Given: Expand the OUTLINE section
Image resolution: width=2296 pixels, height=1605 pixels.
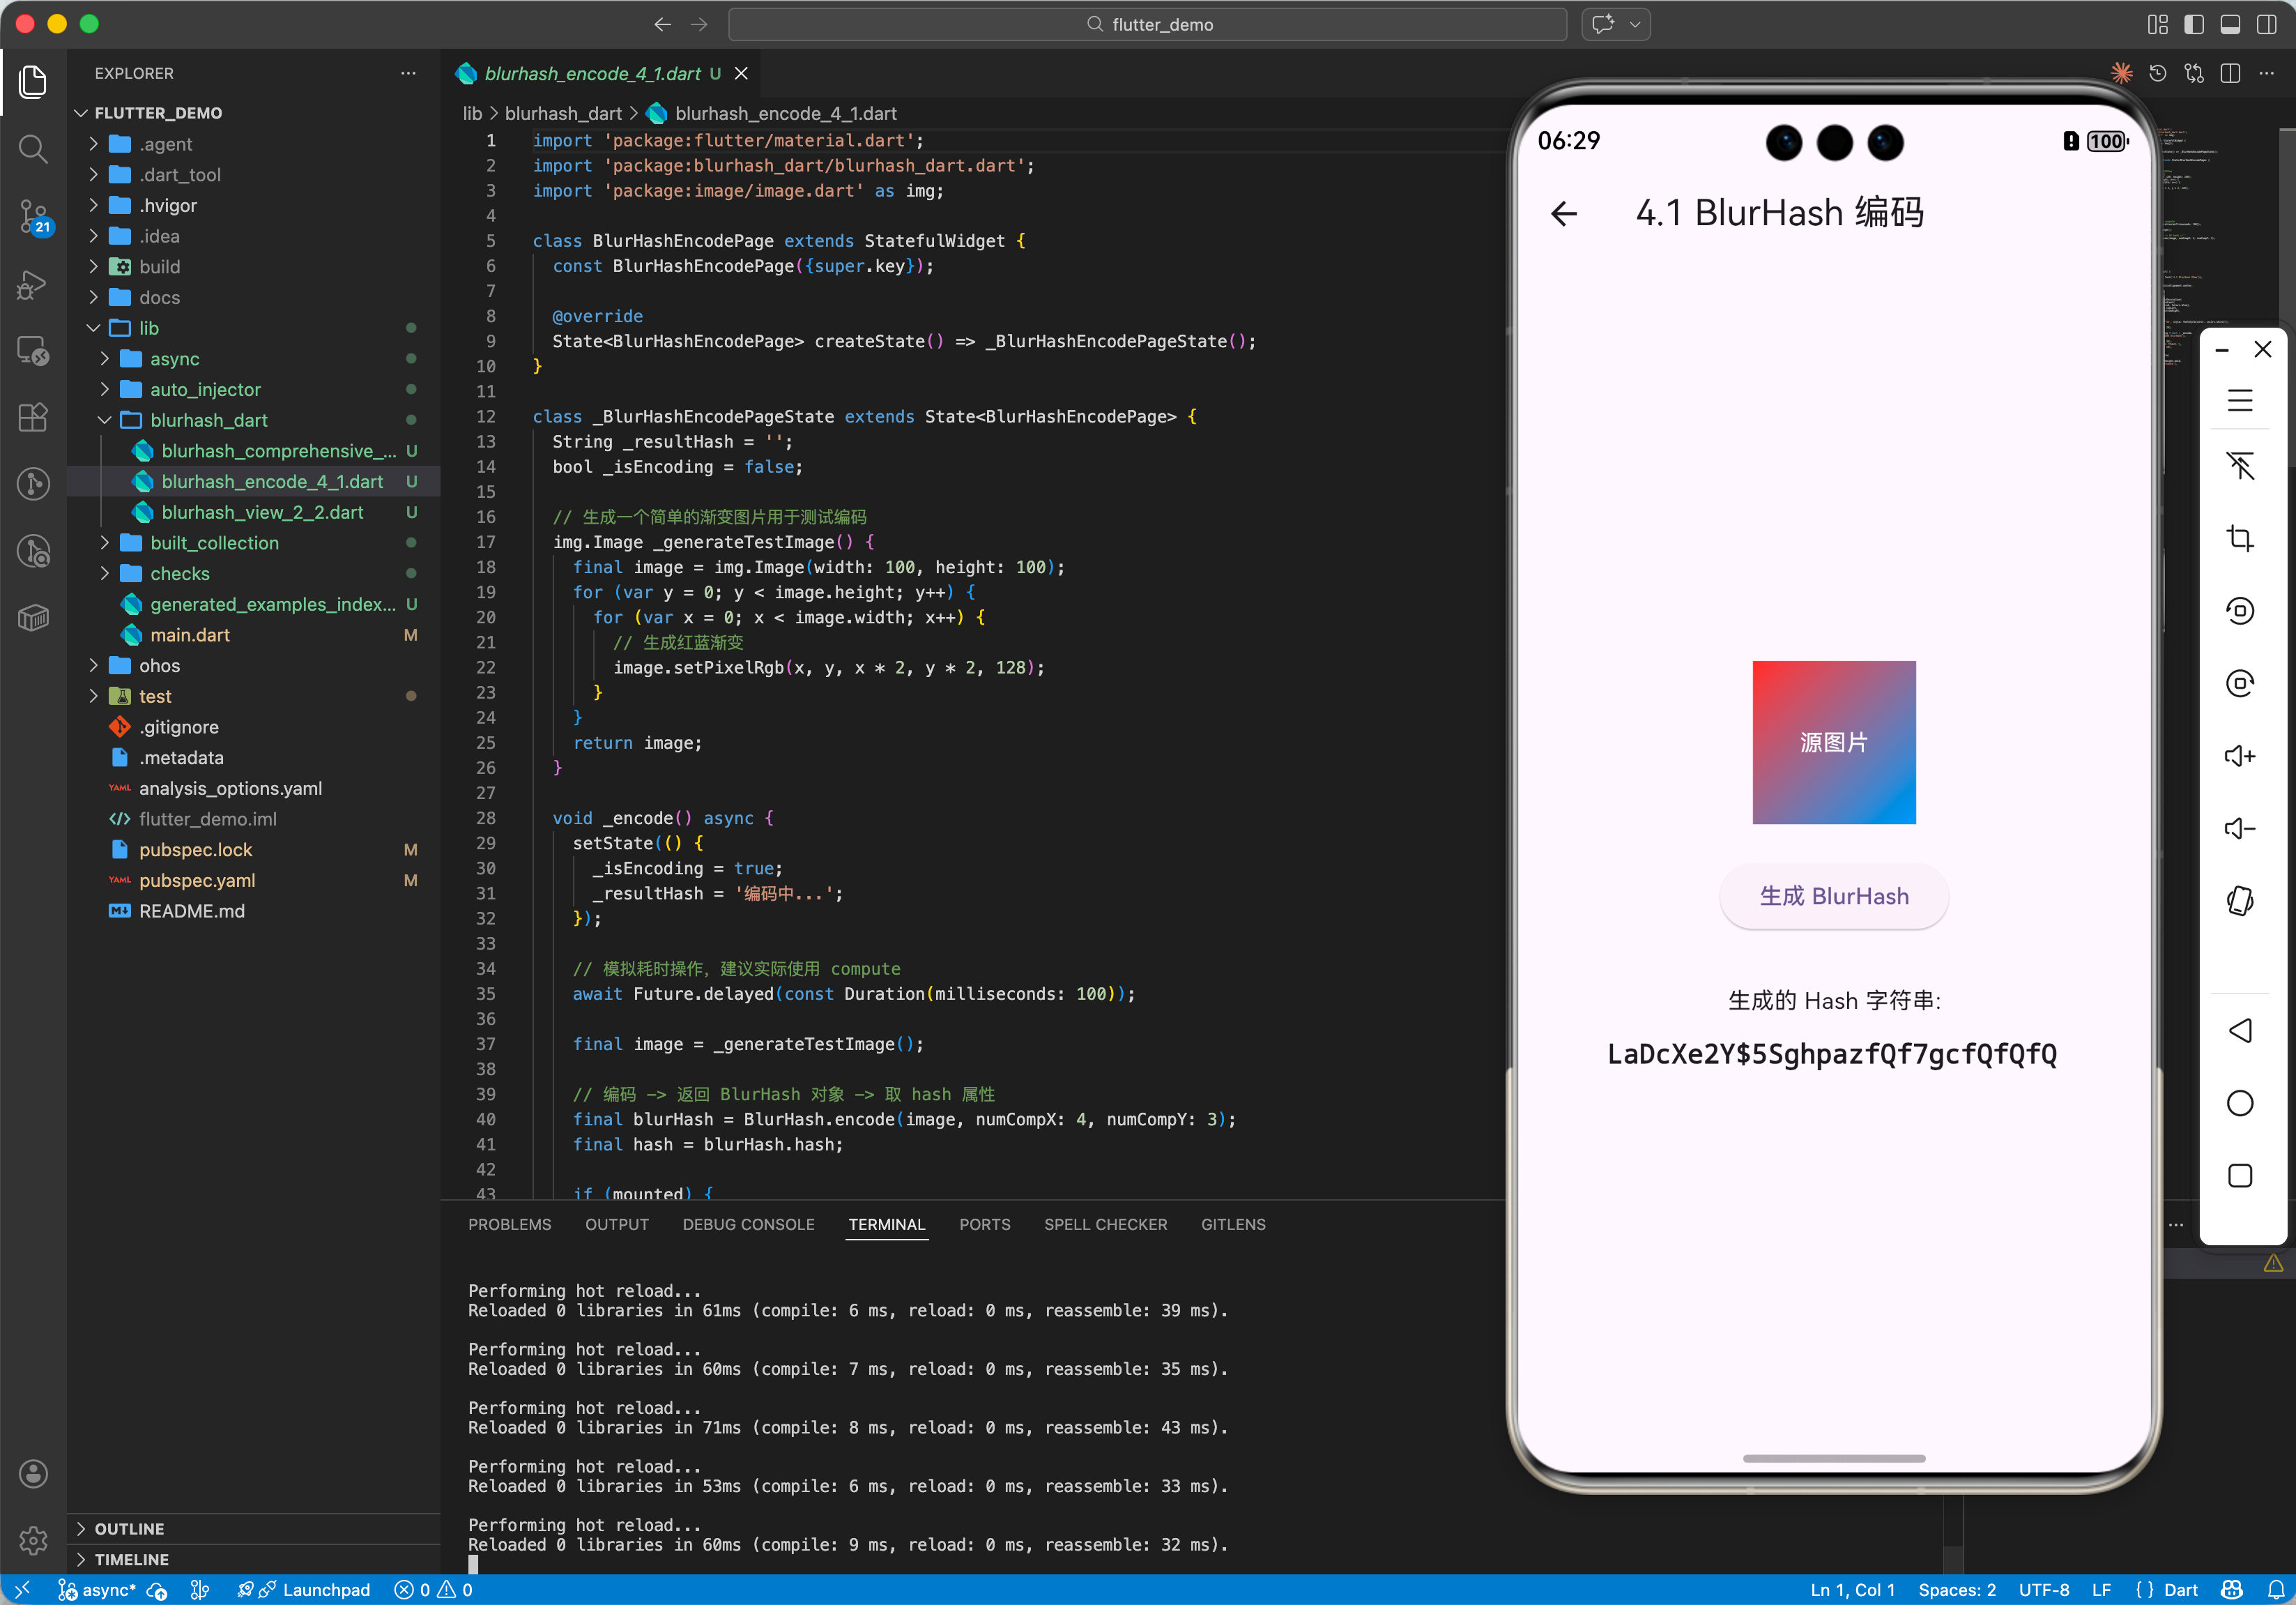Looking at the screenshot, I should tap(129, 1528).
